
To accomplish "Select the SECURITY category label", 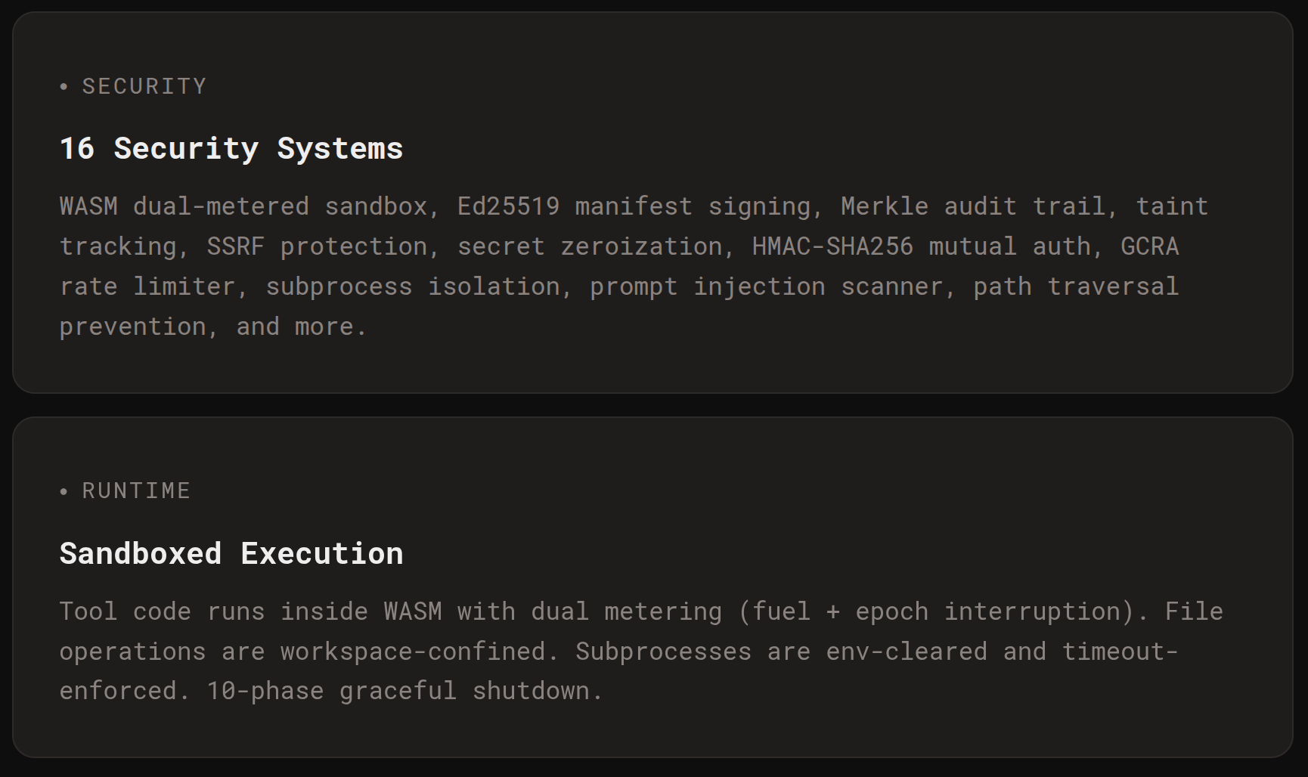I will 144,86.
